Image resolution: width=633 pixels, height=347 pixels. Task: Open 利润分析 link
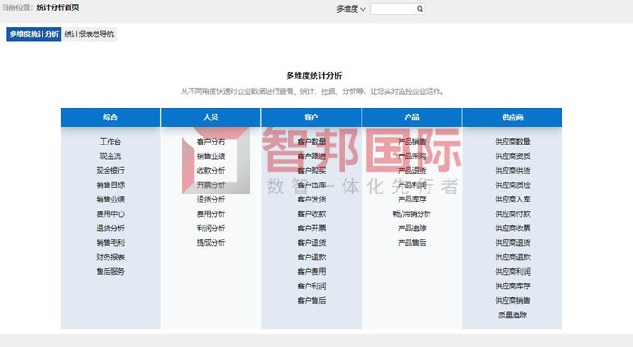(211, 229)
